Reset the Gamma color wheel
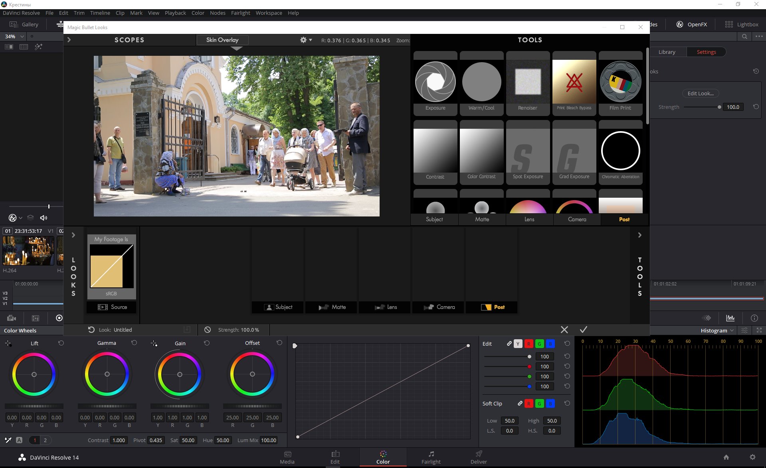This screenshot has height=468, width=766. click(x=134, y=343)
